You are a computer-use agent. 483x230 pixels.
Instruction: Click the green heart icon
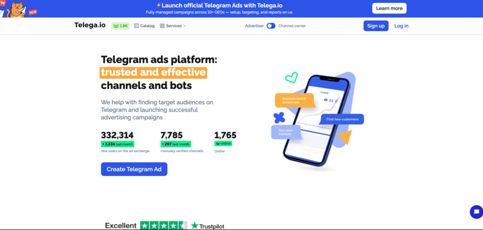pyautogui.click(x=291, y=77)
